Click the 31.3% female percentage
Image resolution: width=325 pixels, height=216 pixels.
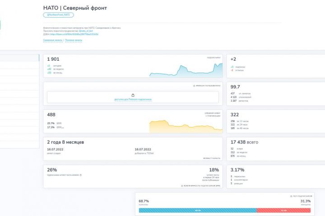[x=306, y=201]
